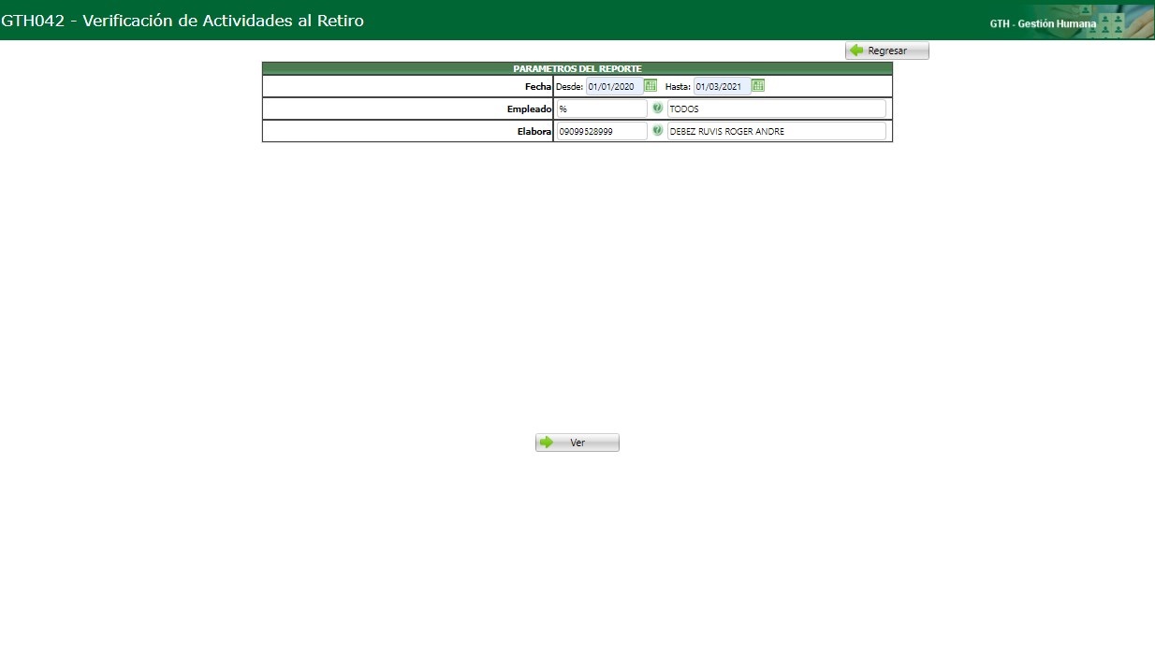
Task: Click the Desde: label text
Action: pos(569,86)
